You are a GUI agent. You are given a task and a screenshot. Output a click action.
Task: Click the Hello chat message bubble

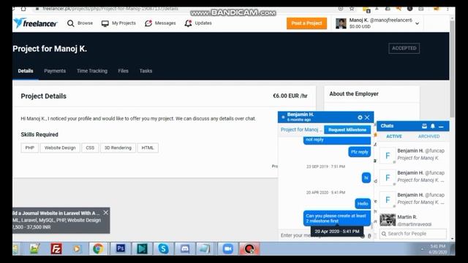tap(363, 204)
